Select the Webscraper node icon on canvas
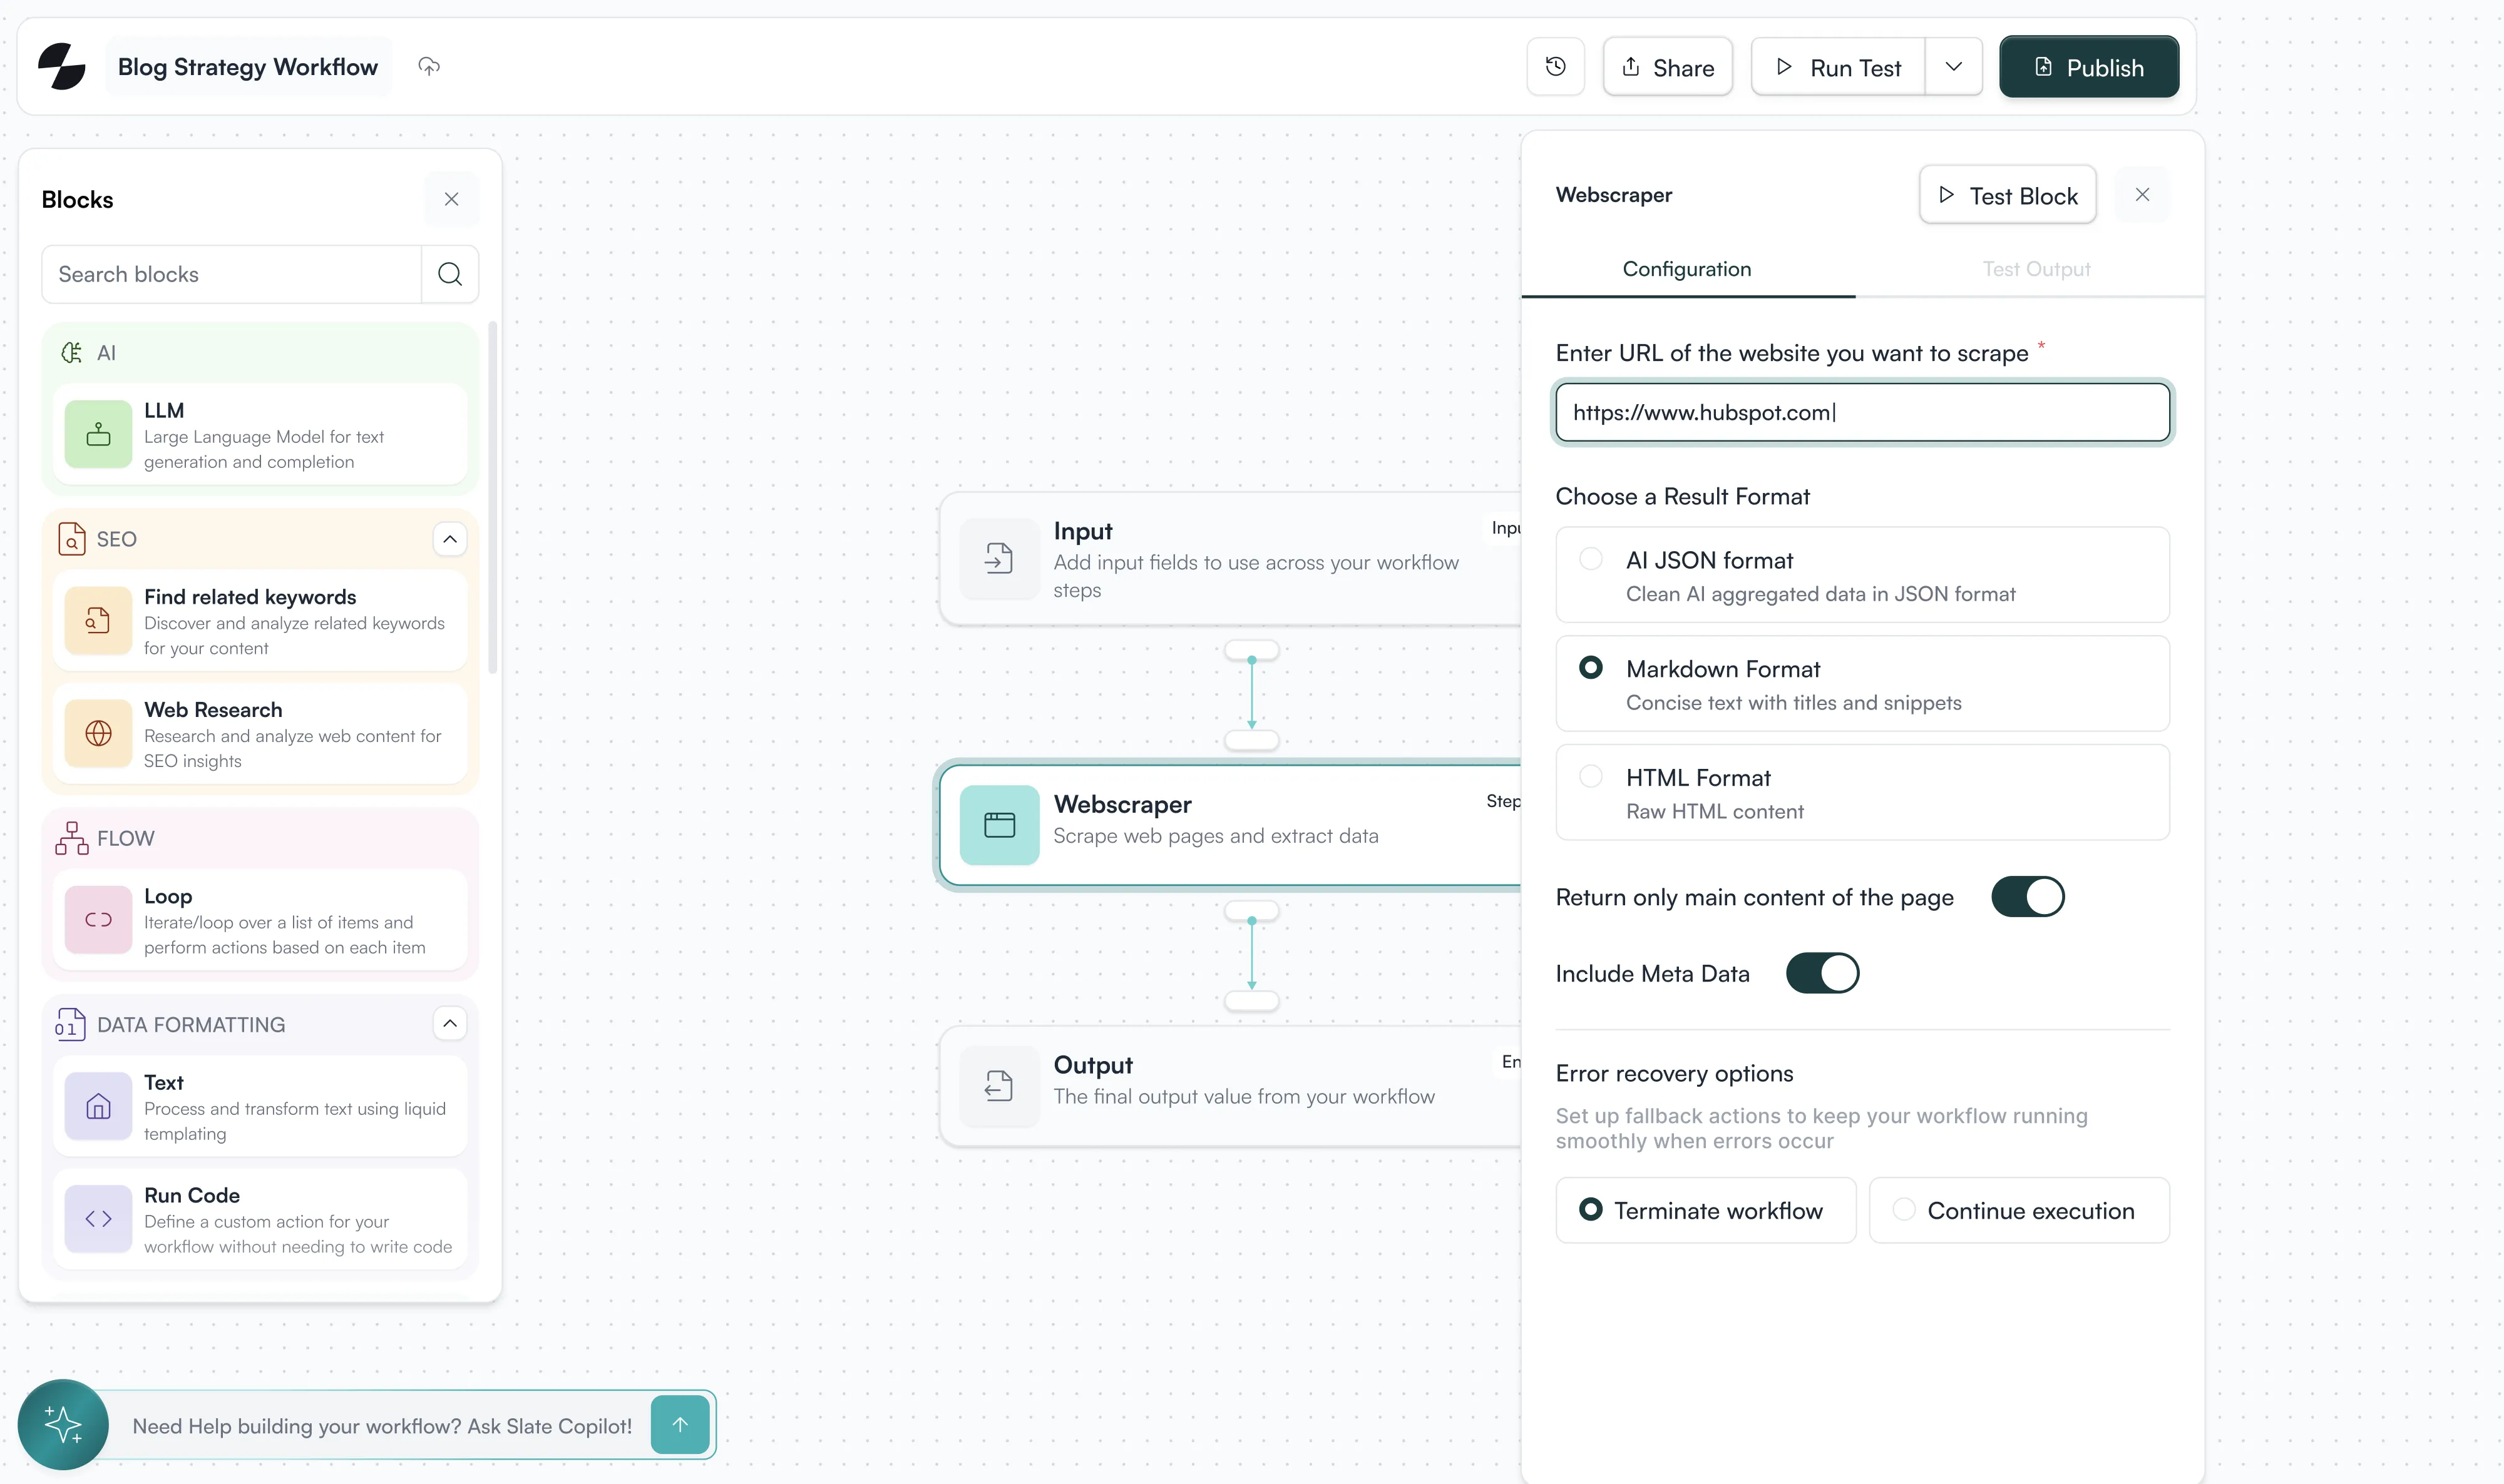This screenshot has width=2504, height=1484. click(998, 825)
